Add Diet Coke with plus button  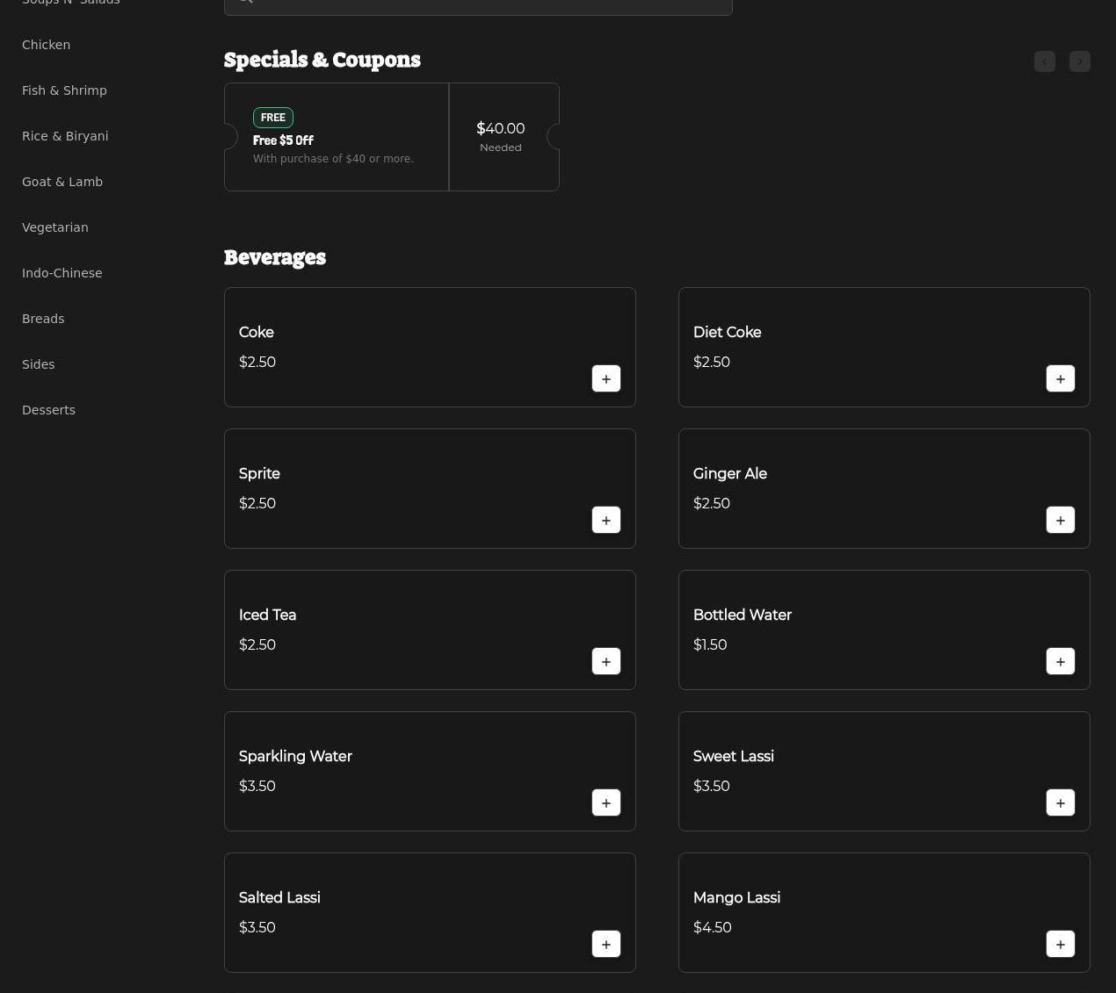point(1061,378)
